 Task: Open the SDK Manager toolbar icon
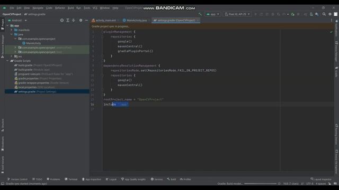pyautogui.click(x=317, y=14)
